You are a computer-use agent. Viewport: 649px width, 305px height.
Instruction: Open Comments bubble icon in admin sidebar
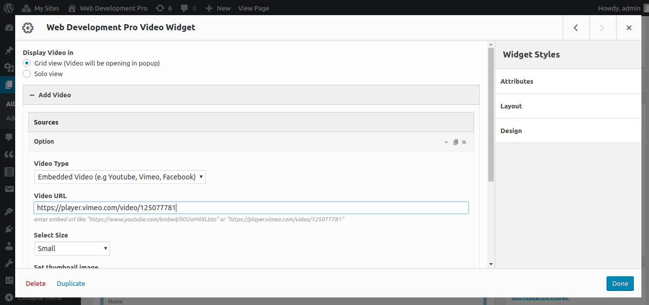coord(9,137)
